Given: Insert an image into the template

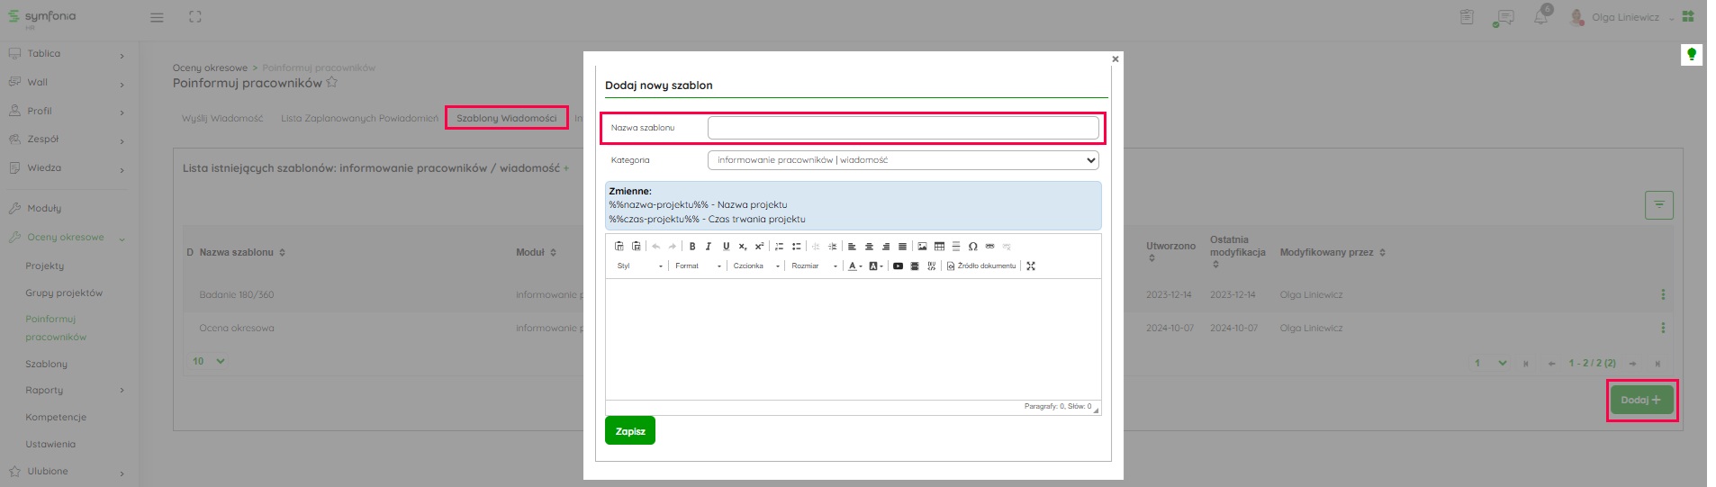Looking at the screenshot, I should tap(922, 247).
